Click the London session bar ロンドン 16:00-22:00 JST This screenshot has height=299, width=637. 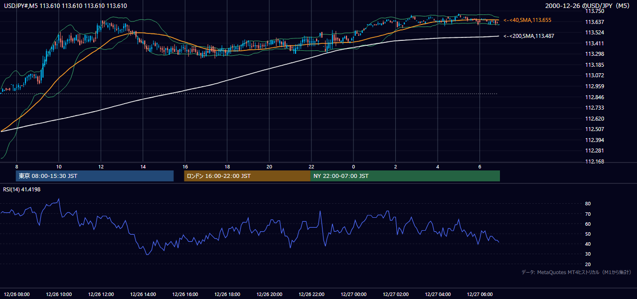[247, 176]
